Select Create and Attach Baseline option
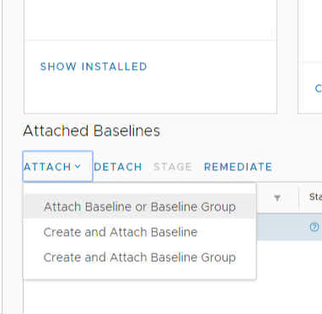The width and height of the screenshot is (322, 314). point(121,232)
